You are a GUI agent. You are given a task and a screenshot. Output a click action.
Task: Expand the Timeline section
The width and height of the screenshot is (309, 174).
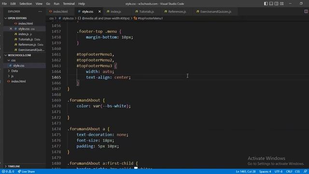pos(14,166)
